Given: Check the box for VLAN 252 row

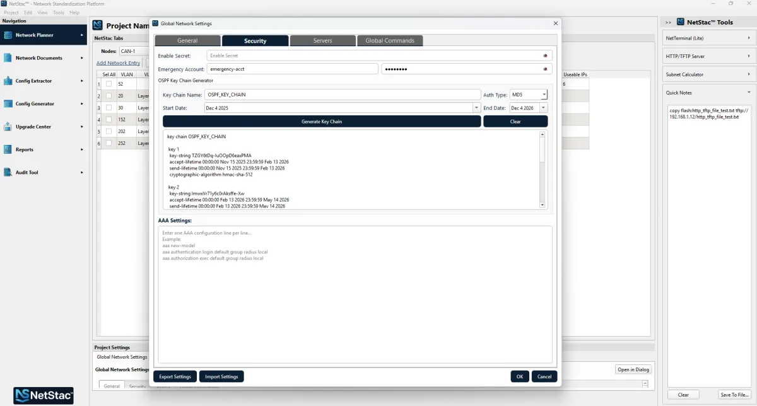Looking at the screenshot, I should click(109, 144).
